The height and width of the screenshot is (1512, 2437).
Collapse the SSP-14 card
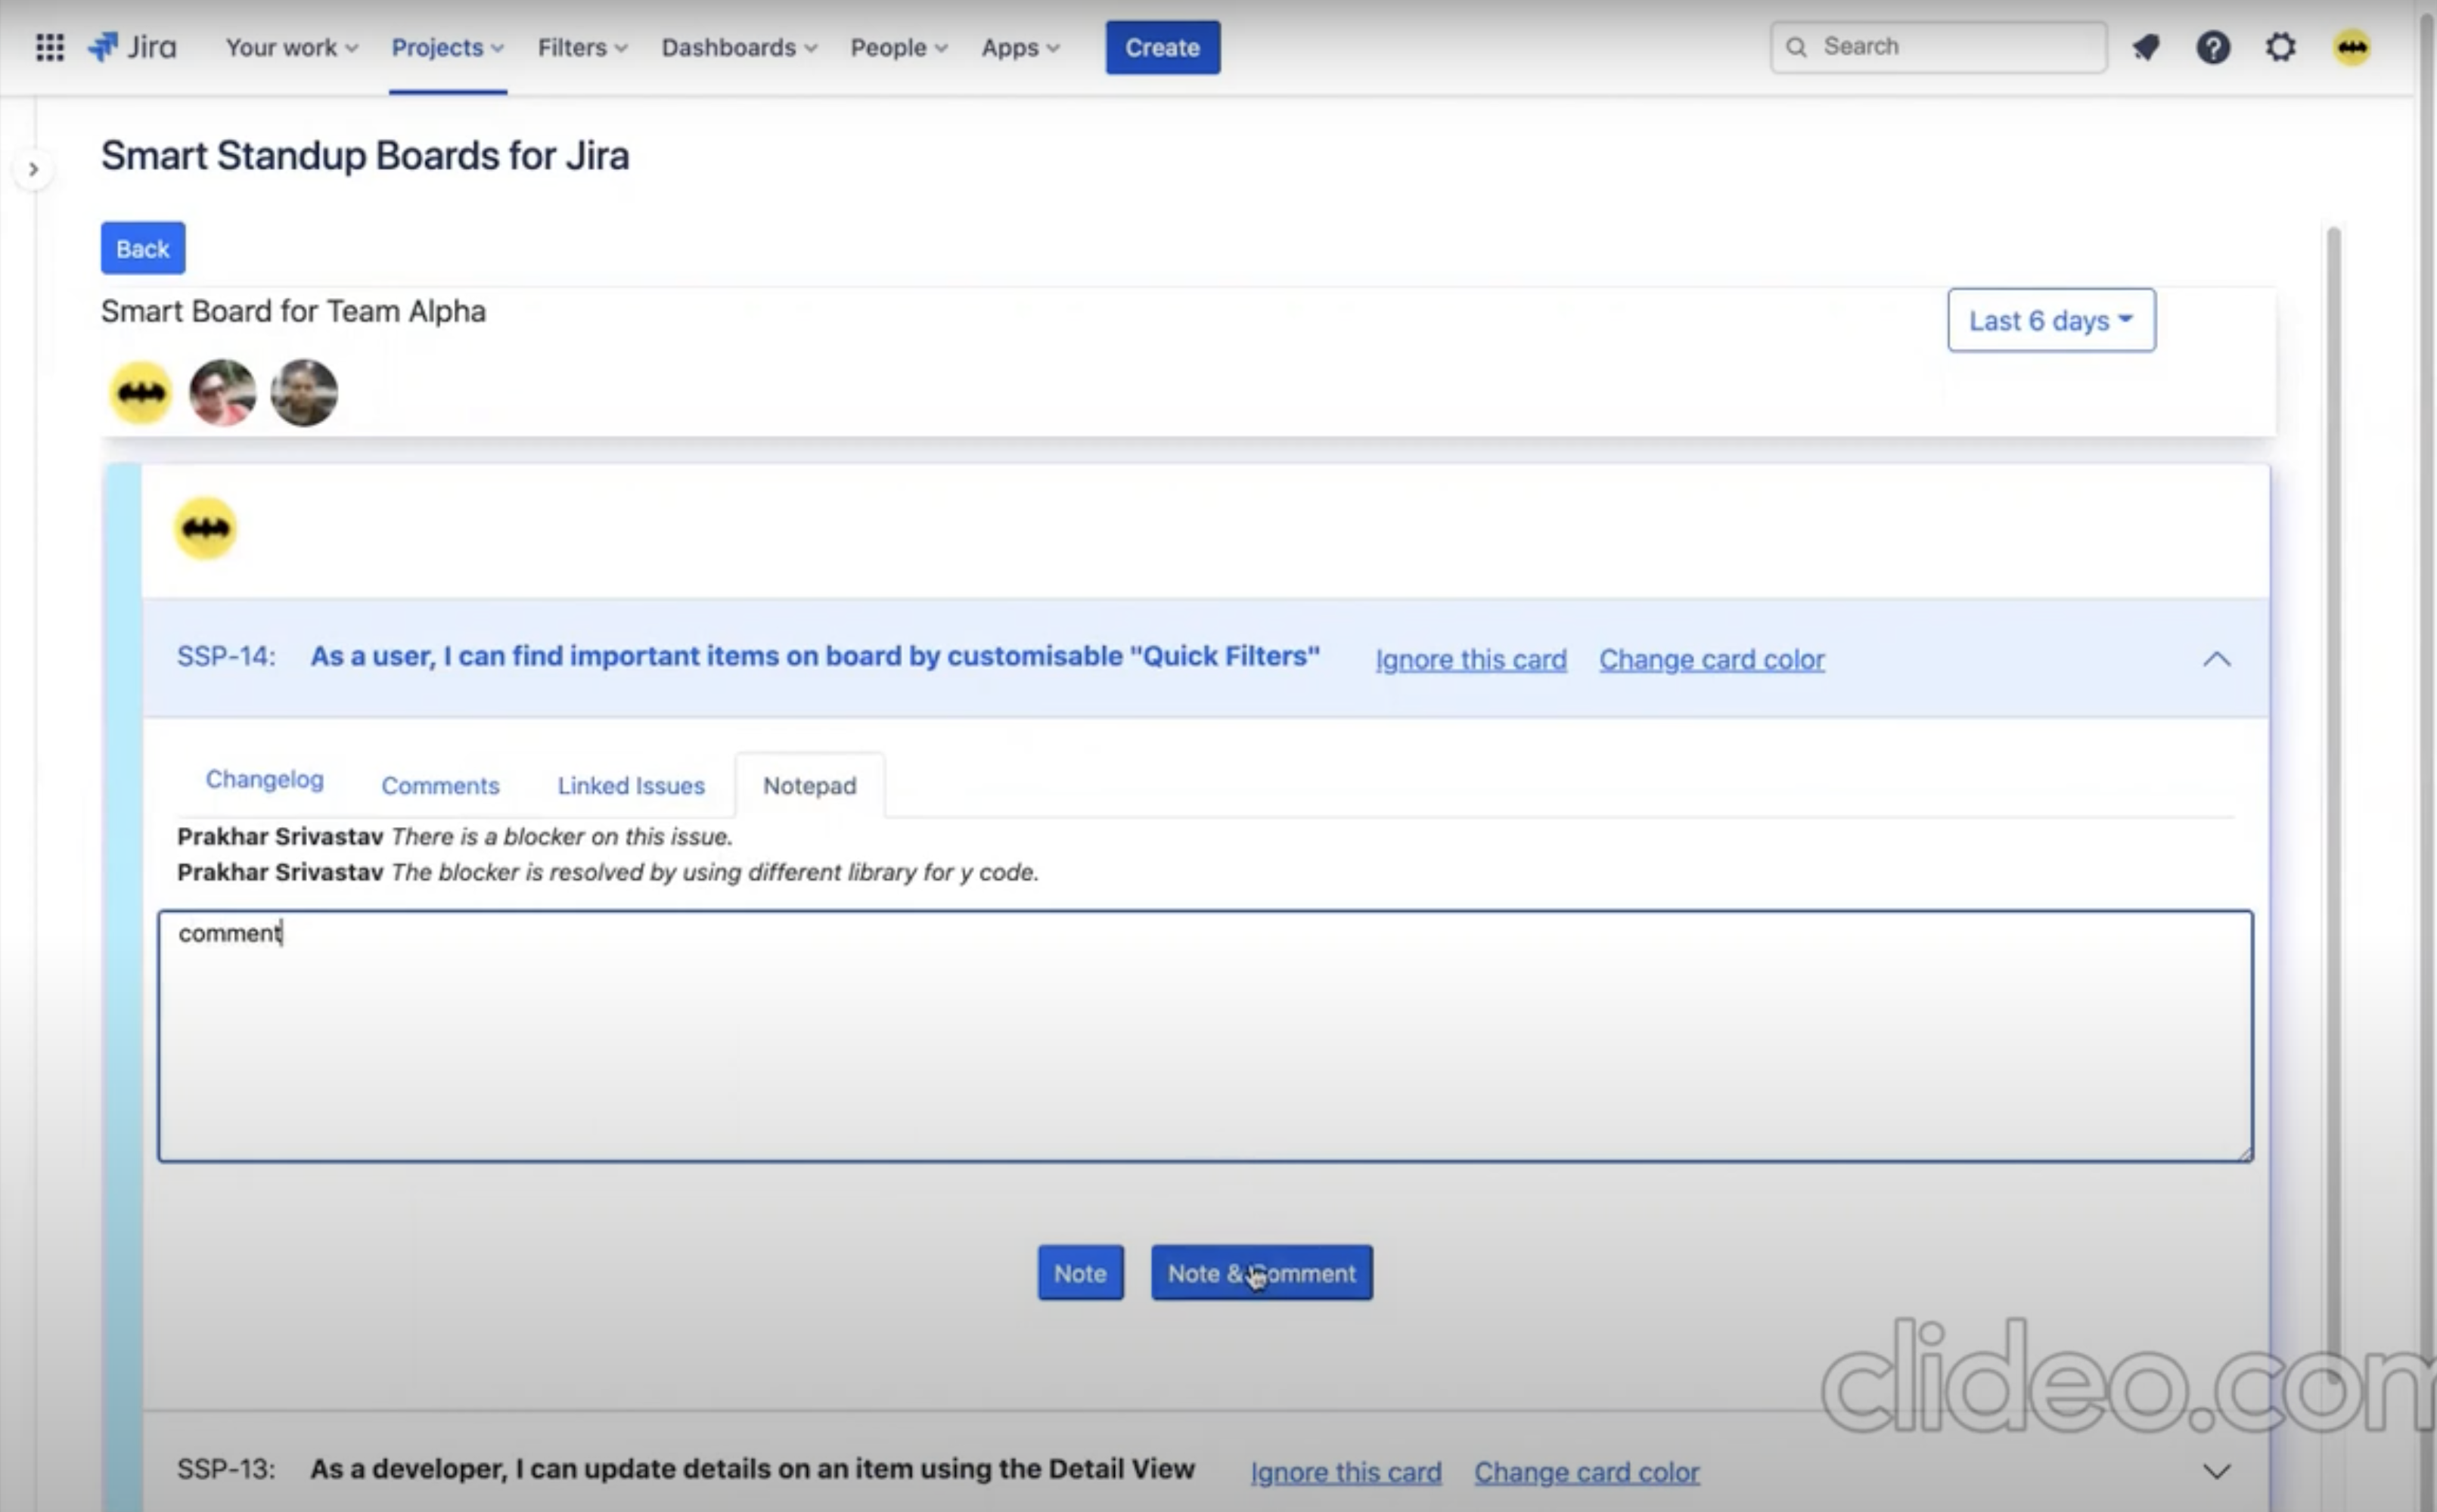(x=2216, y=658)
